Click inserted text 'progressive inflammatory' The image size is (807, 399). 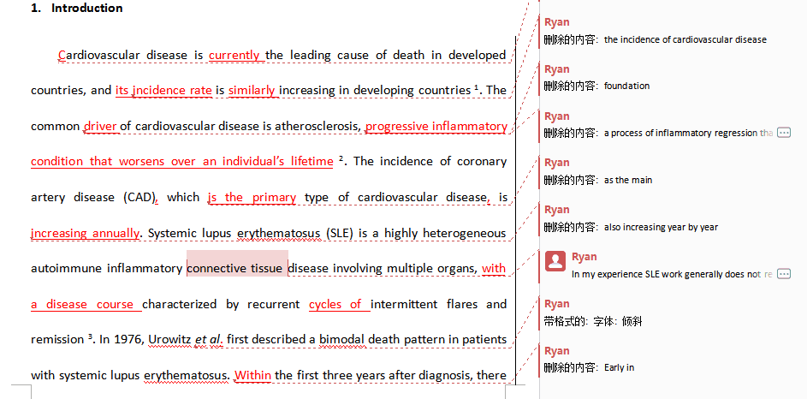pos(436,127)
